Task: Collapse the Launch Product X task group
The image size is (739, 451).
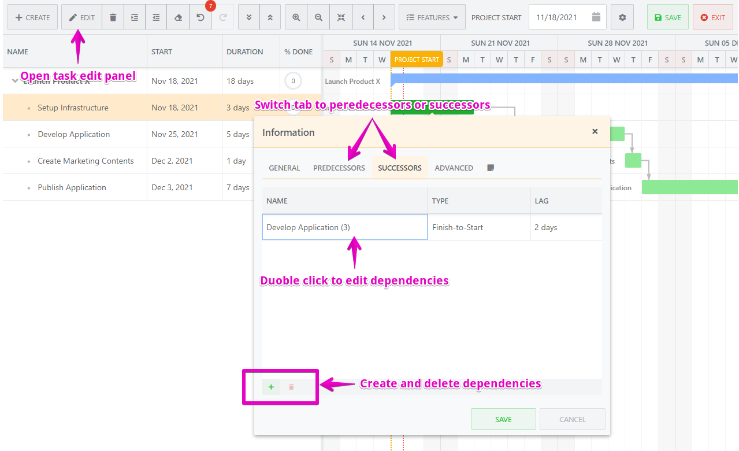Action: coord(14,80)
